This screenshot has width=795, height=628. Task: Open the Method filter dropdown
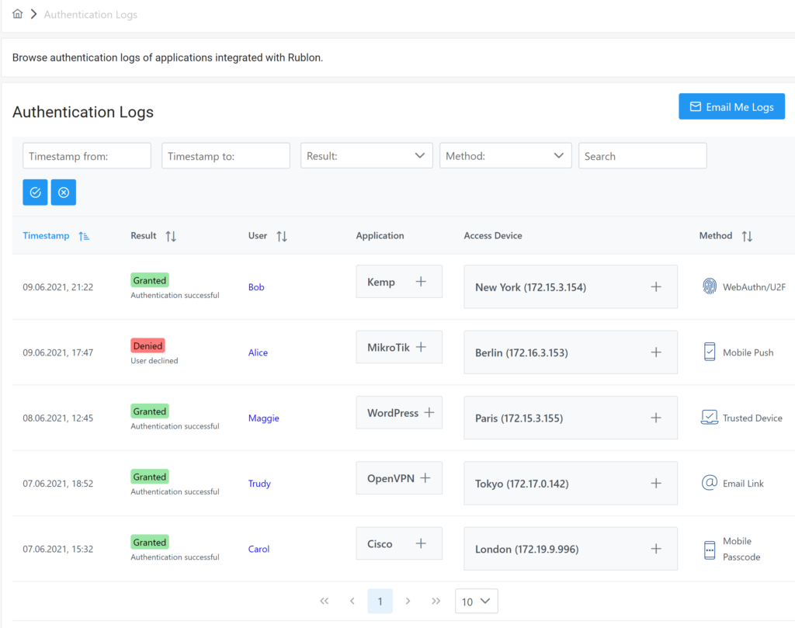(505, 155)
